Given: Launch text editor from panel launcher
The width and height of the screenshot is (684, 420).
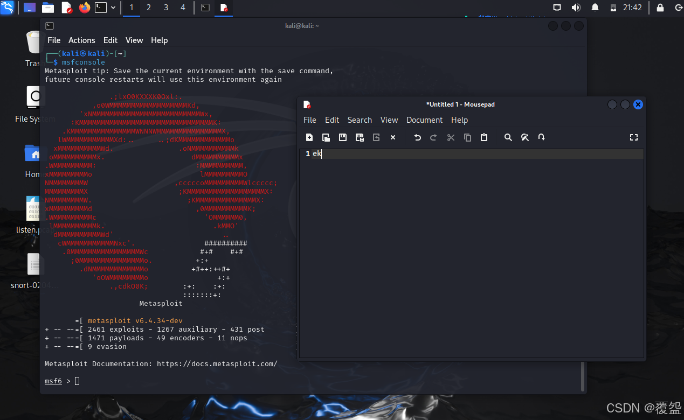Looking at the screenshot, I should pyautogui.click(x=66, y=8).
